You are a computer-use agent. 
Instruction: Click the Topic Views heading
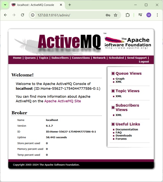[127, 91]
